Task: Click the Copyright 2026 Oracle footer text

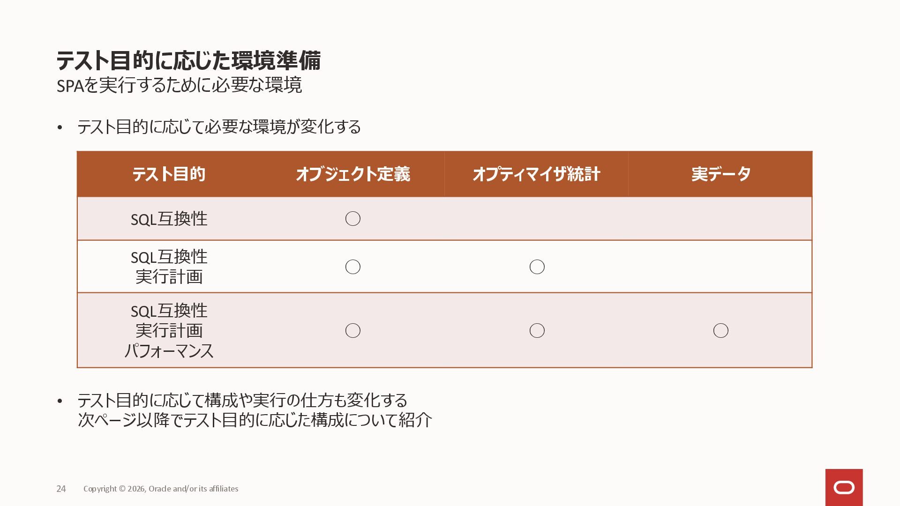Action: coord(161,489)
